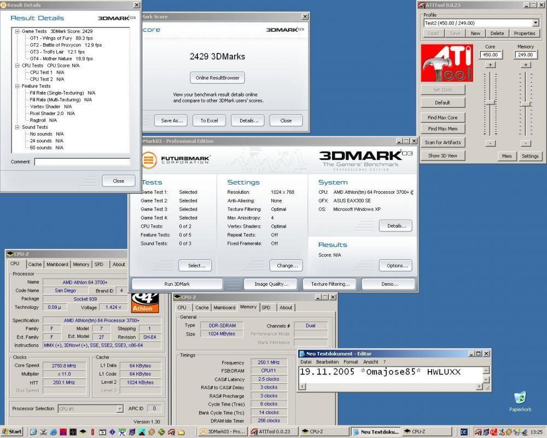Click the red K icon in system tray

point(494,432)
